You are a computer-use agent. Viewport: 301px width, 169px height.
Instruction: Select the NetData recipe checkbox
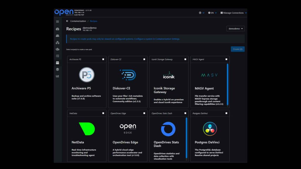tap(103, 113)
